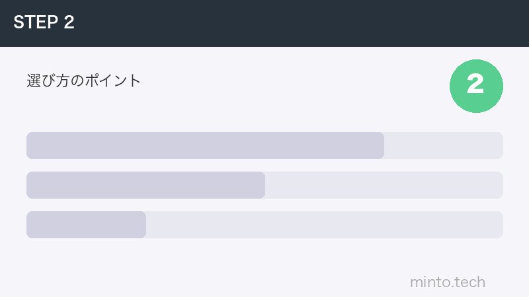
Task: Click where the middle bar's fill ends
Action: tap(264, 185)
